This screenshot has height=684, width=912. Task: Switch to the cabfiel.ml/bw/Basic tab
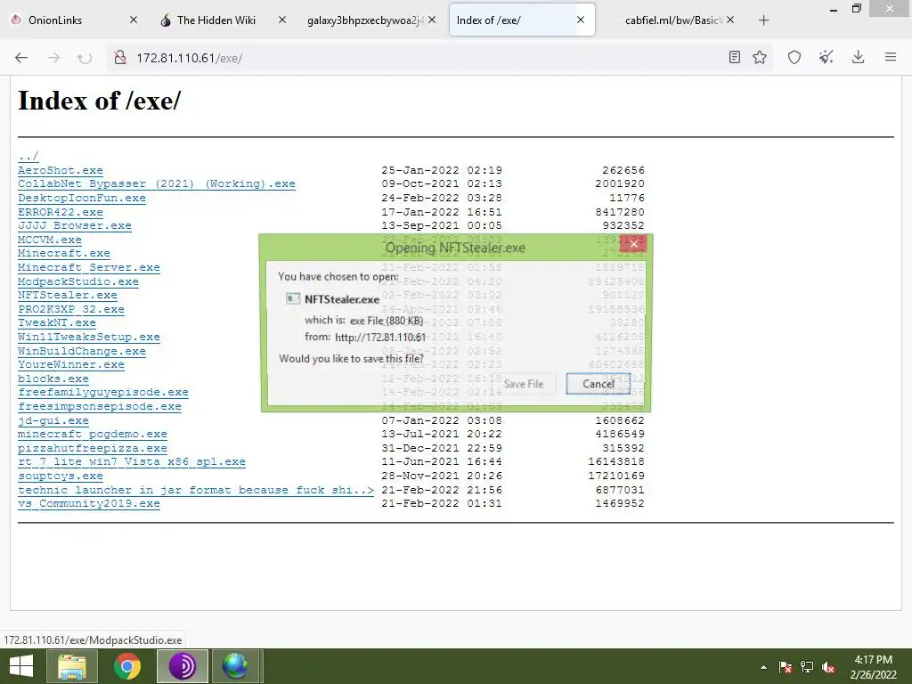coord(672,20)
